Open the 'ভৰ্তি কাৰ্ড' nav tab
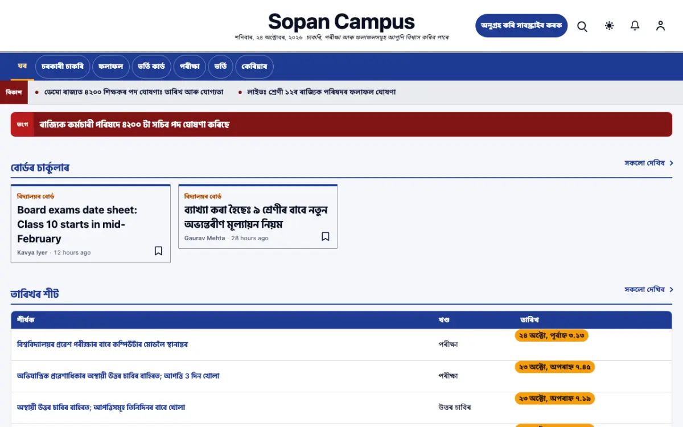The image size is (683, 427). point(151,67)
